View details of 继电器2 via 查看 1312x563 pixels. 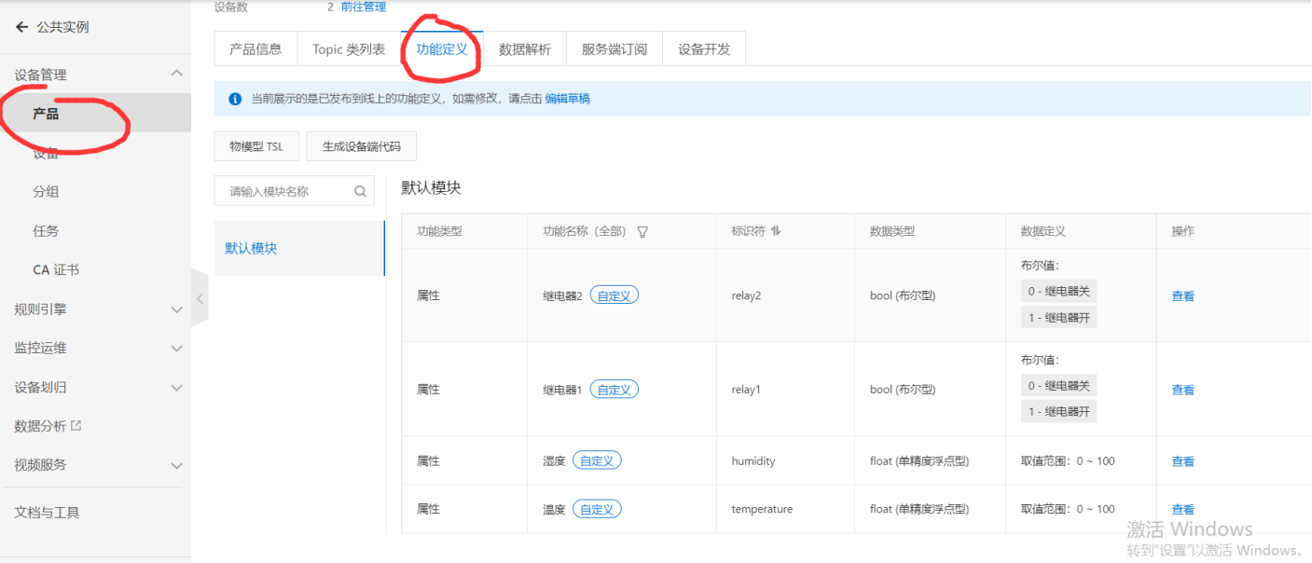tap(1182, 296)
